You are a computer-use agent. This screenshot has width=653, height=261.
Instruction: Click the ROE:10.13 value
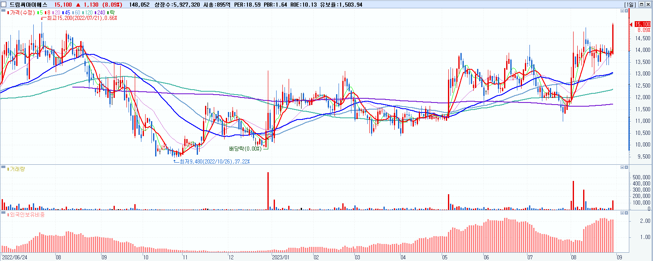tap(303, 5)
